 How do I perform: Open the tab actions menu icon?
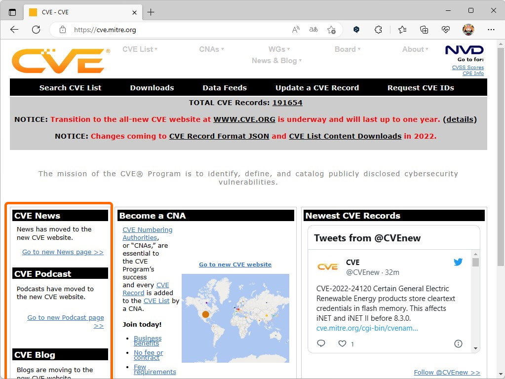click(x=12, y=12)
